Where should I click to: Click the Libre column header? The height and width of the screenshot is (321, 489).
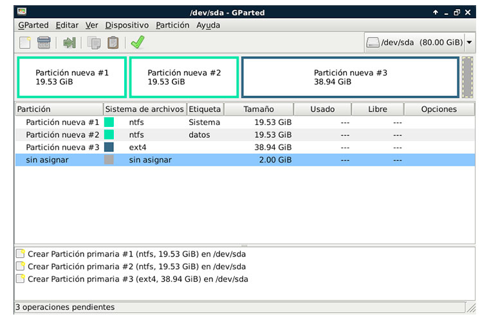pos(378,109)
